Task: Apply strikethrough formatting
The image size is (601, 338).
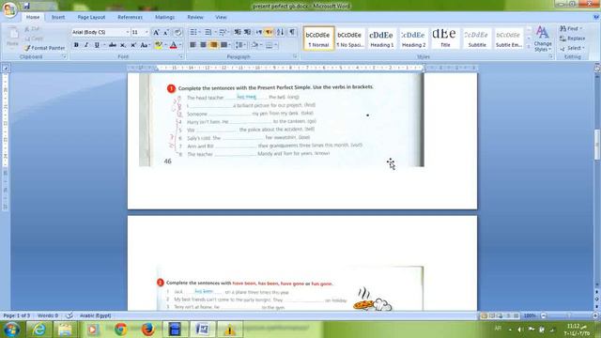Action: click(113, 45)
